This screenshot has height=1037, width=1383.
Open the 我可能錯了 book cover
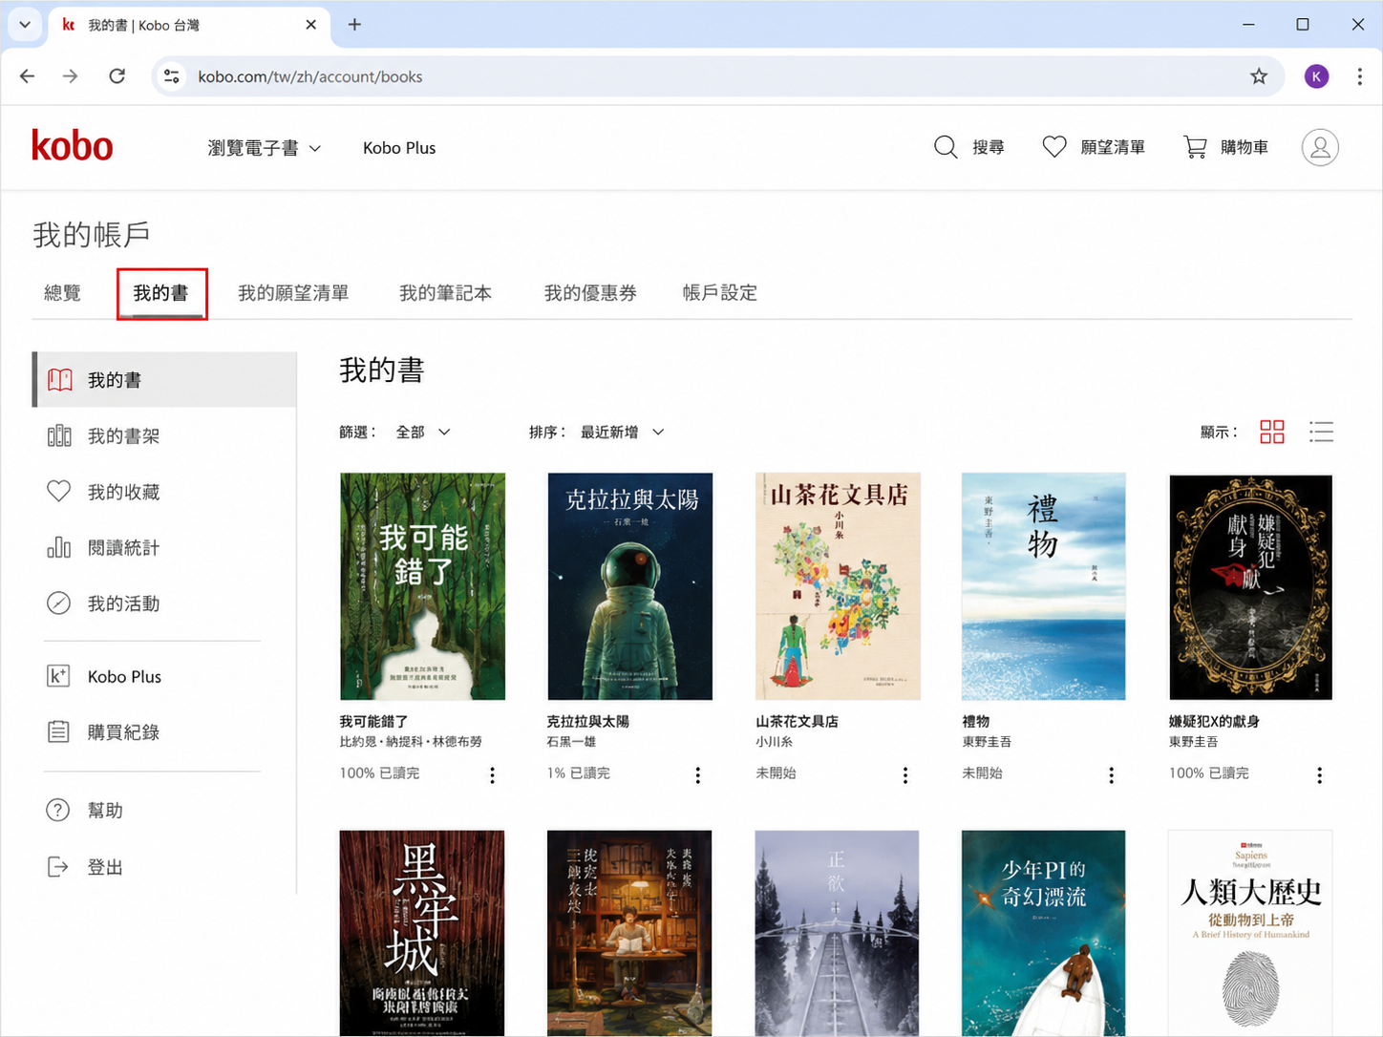(x=422, y=586)
